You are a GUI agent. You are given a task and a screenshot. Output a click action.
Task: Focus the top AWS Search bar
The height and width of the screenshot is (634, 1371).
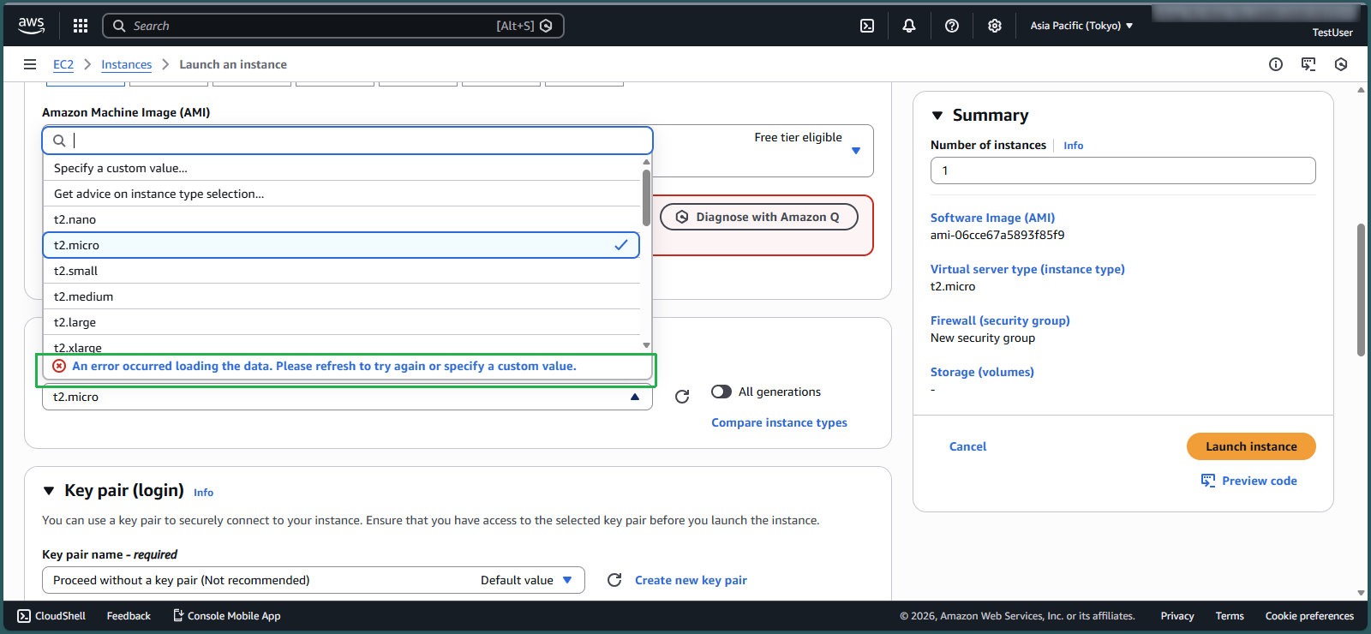click(333, 26)
